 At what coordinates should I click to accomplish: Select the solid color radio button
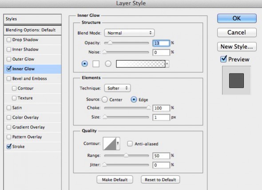84,64
